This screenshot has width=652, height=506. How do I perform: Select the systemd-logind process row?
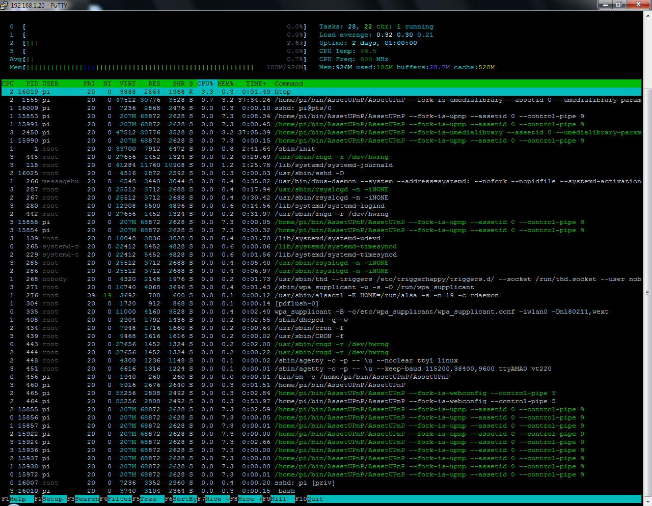click(x=321, y=206)
